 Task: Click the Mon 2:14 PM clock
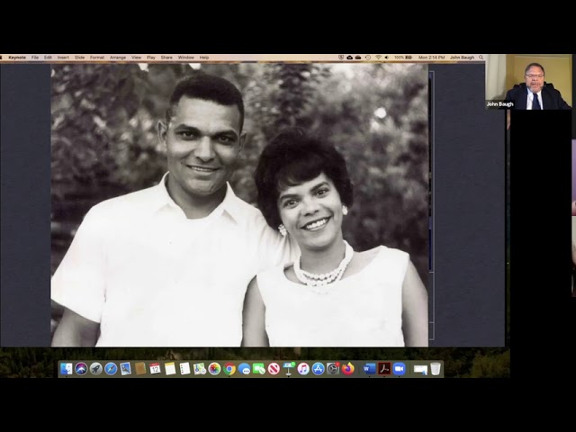click(431, 58)
